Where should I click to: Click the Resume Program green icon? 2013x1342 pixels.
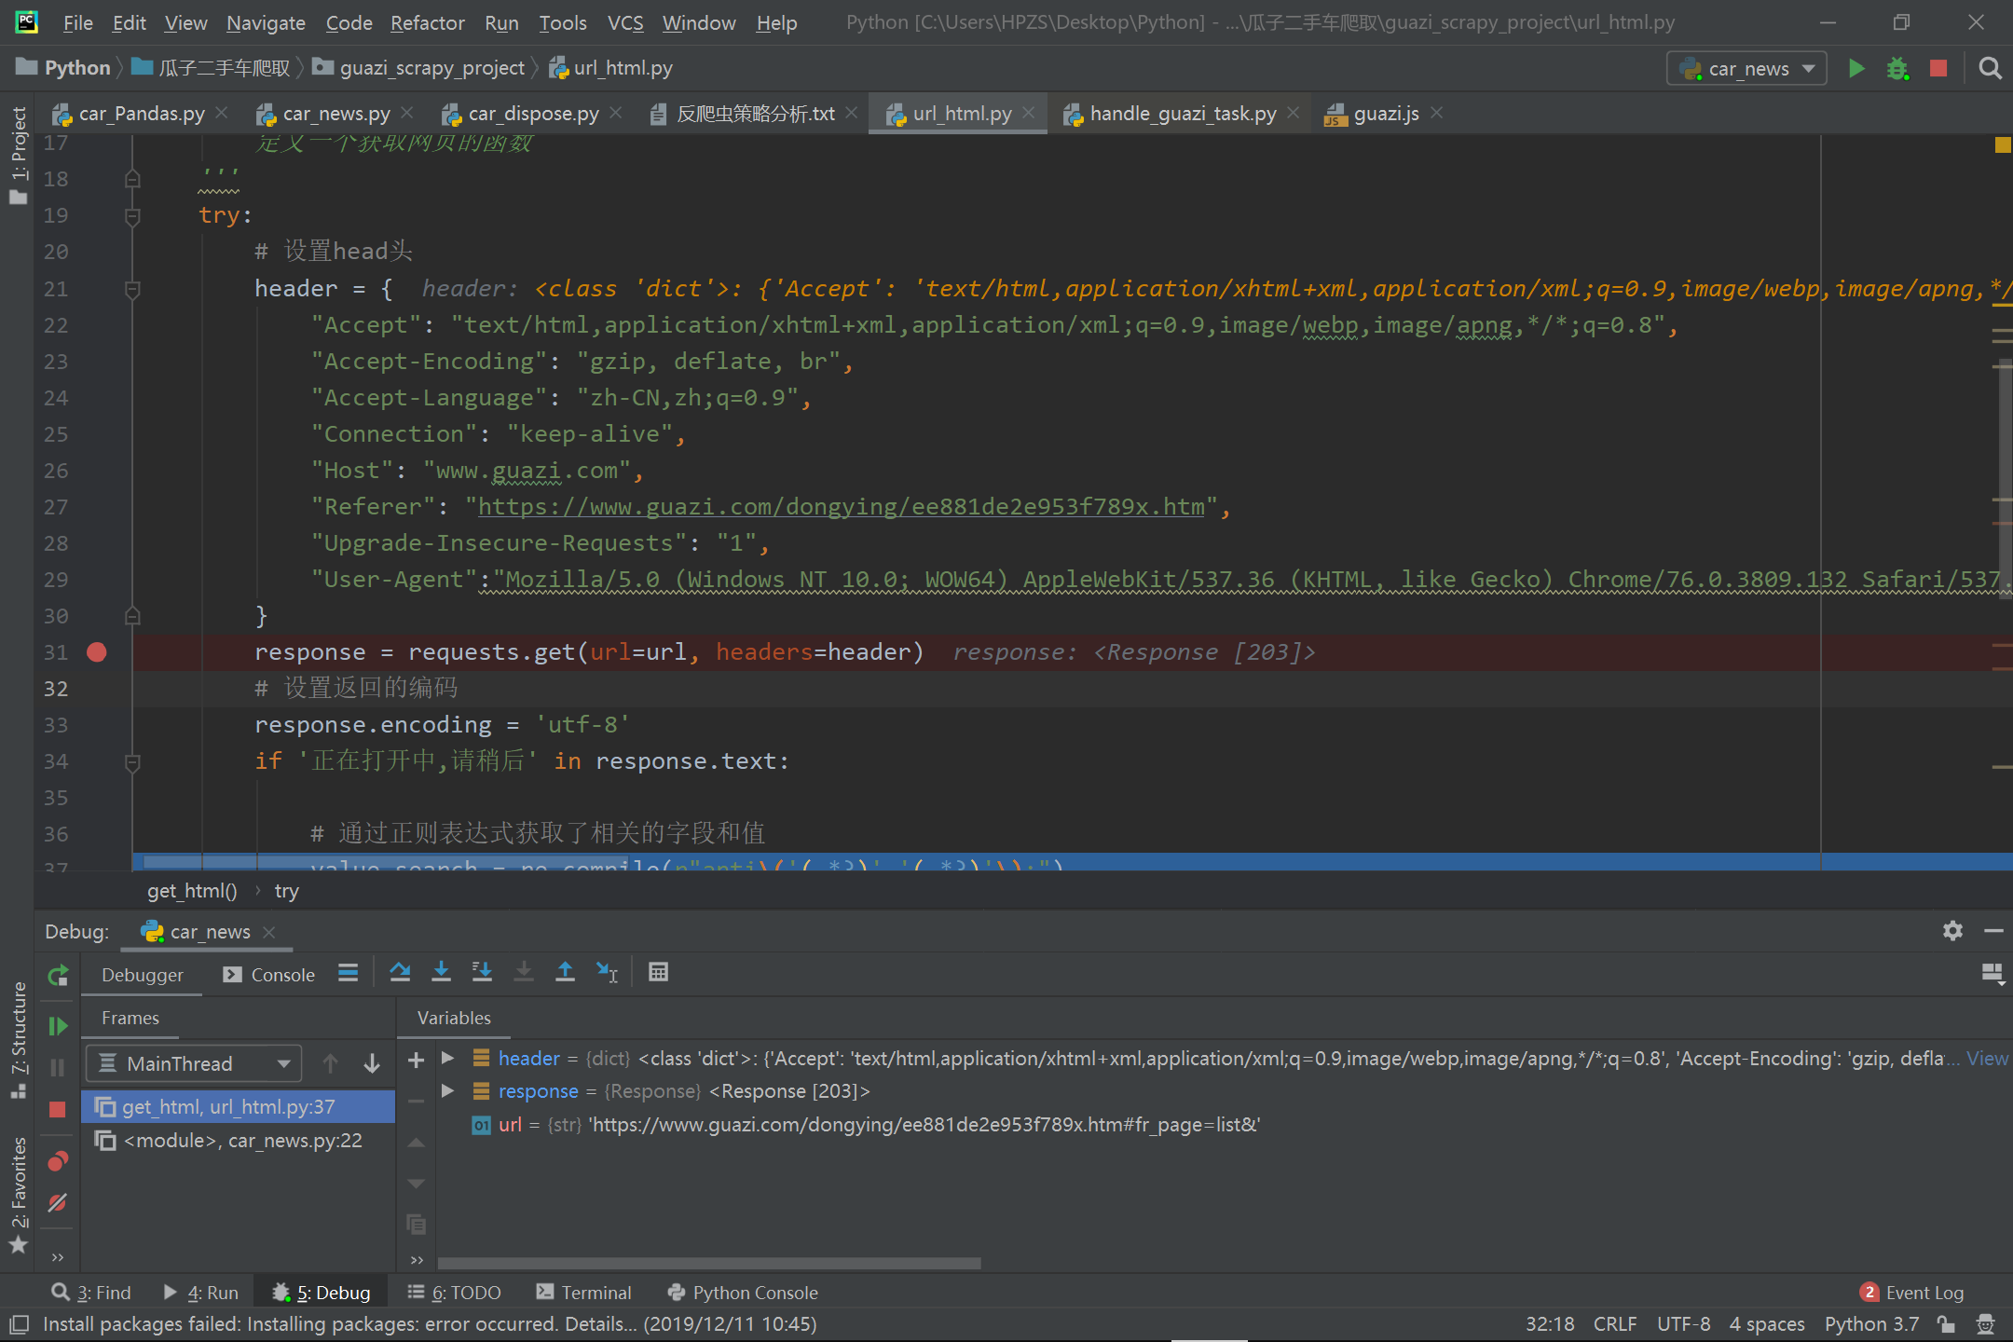[x=58, y=1026]
